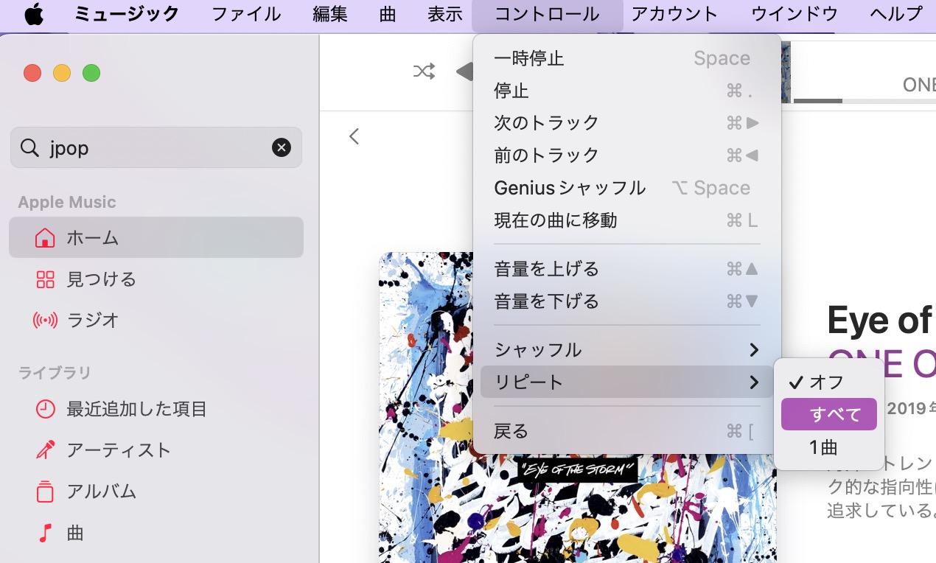Select 次のトラック menu item
Screen dimensions: 936x563
[x=626, y=123]
